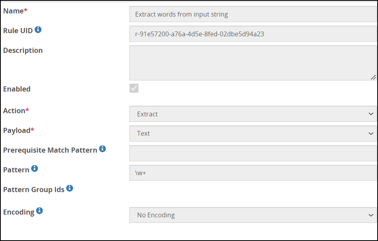Click the Prerequisite Match Pattern info icon
The width and height of the screenshot is (378, 241).
point(103,149)
